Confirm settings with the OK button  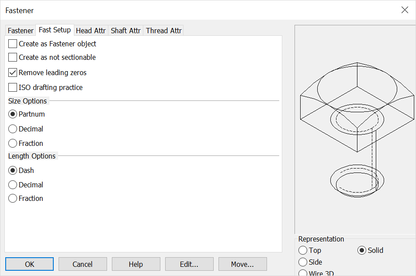point(29,264)
